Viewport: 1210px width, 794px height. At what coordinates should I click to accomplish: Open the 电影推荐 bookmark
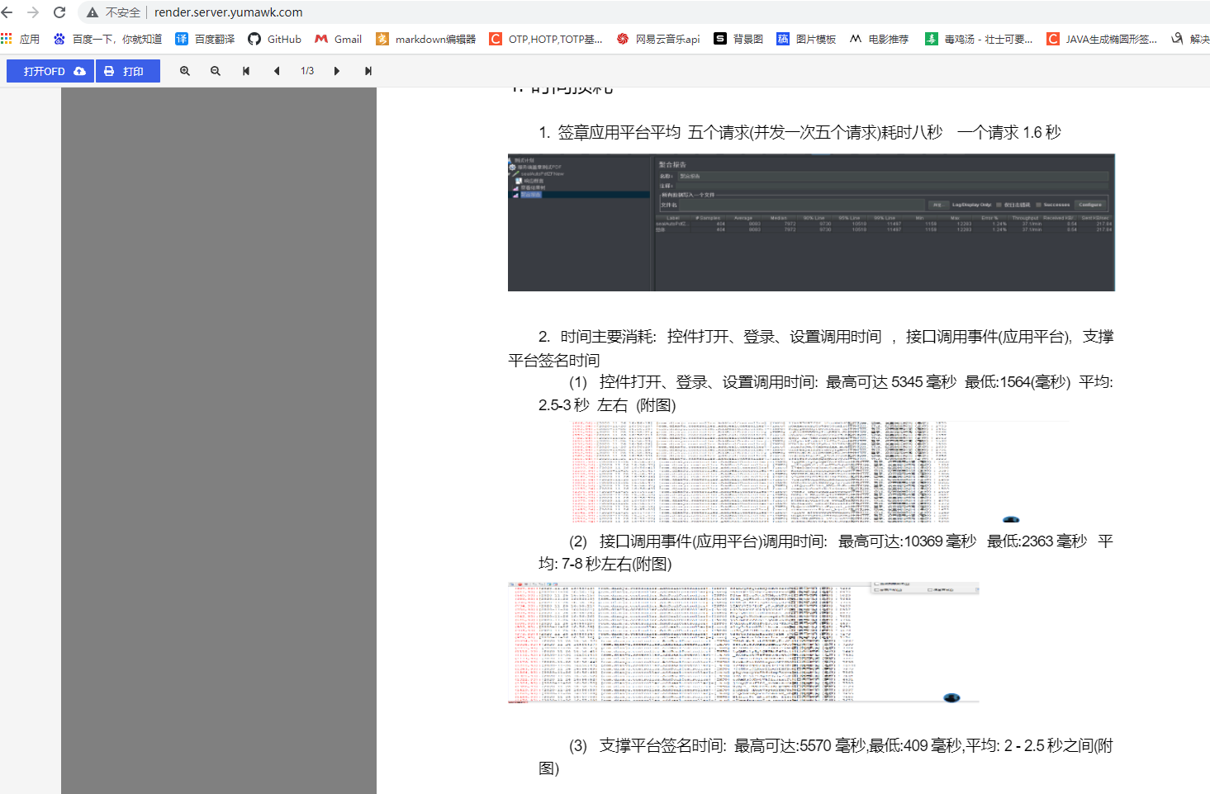(x=879, y=39)
